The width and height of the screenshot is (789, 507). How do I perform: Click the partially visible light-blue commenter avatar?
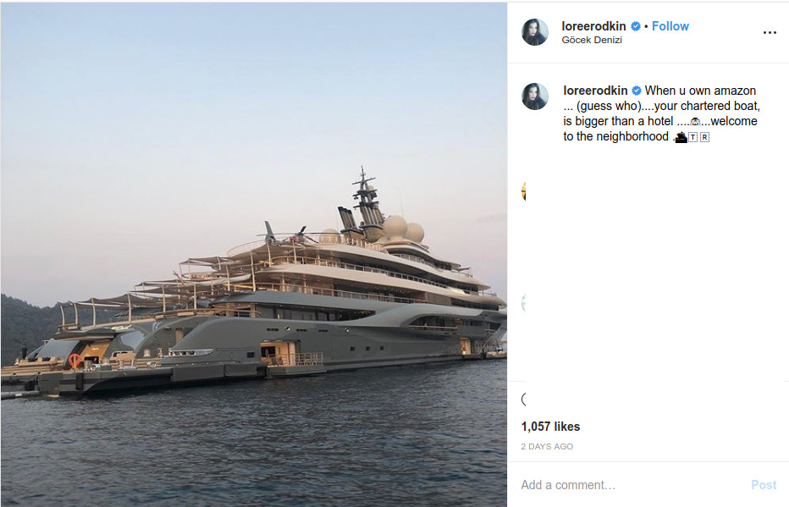524,303
